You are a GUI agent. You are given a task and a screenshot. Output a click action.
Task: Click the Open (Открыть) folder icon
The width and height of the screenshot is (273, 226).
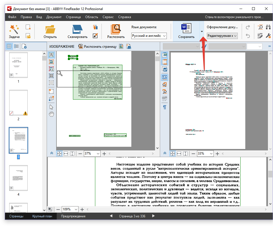50,30
